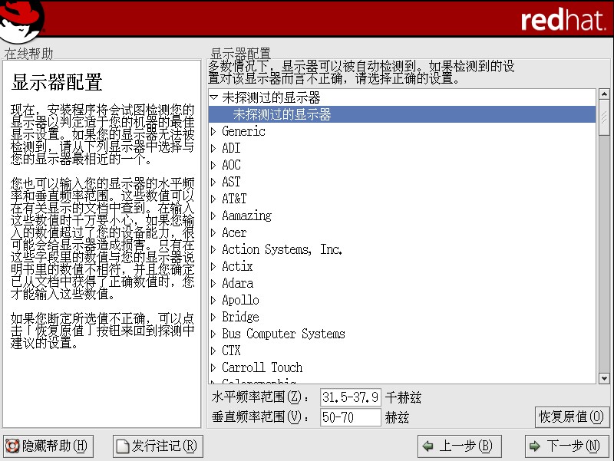Select the ADI row text
The height and width of the screenshot is (461, 614).
click(231, 148)
